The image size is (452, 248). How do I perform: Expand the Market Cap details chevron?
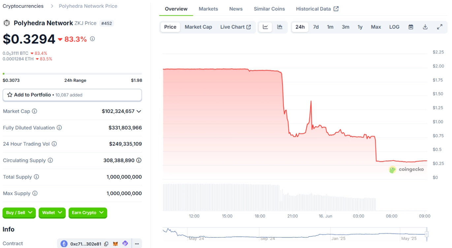click(x=139, y=111)
